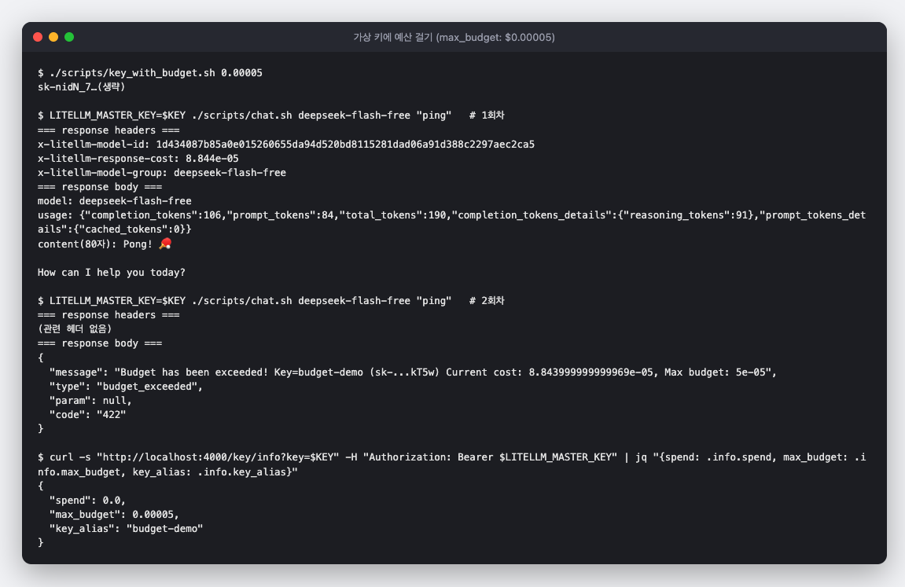Click the "code": "422" line
Screen dimensions: 905x587
point(88,415)
